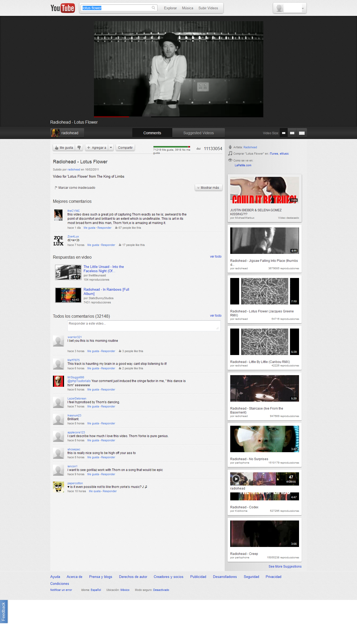
Task: Switch to Comments tab
Action: (x=152, y=133)
